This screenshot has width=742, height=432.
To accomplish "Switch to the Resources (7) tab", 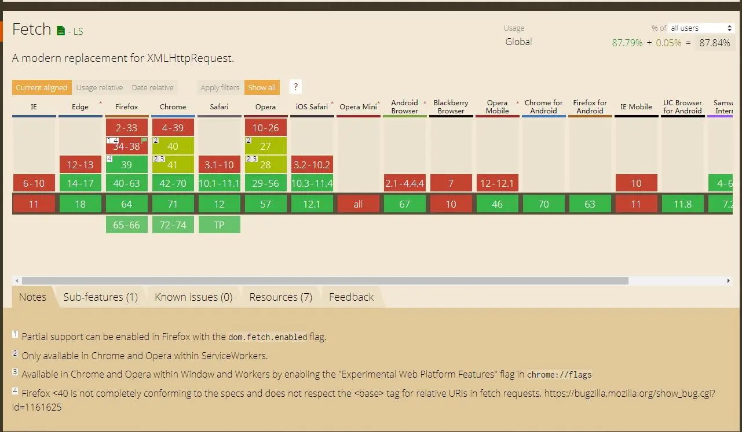I will 281,297.
